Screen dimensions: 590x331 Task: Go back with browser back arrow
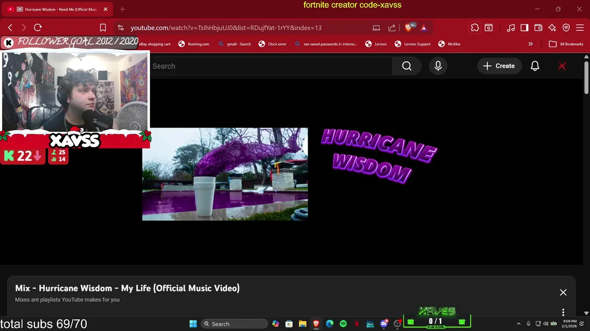(10, 28)
